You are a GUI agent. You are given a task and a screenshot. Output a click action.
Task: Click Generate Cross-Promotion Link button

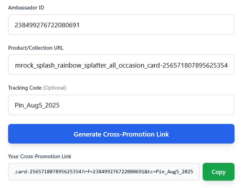point(121,134)
